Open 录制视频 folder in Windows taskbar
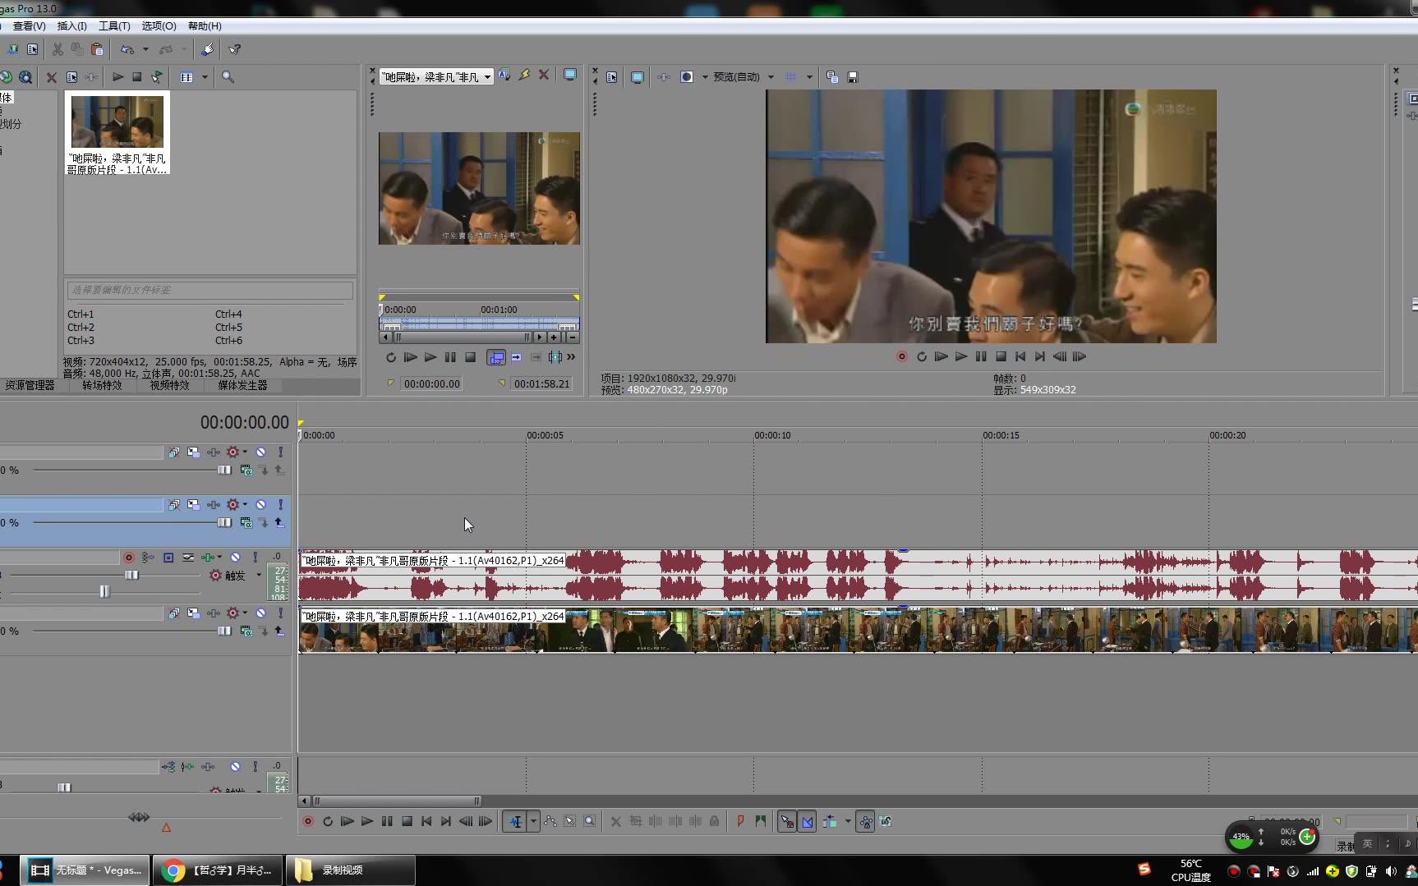1418x886 pixels. tap(350, 870)
